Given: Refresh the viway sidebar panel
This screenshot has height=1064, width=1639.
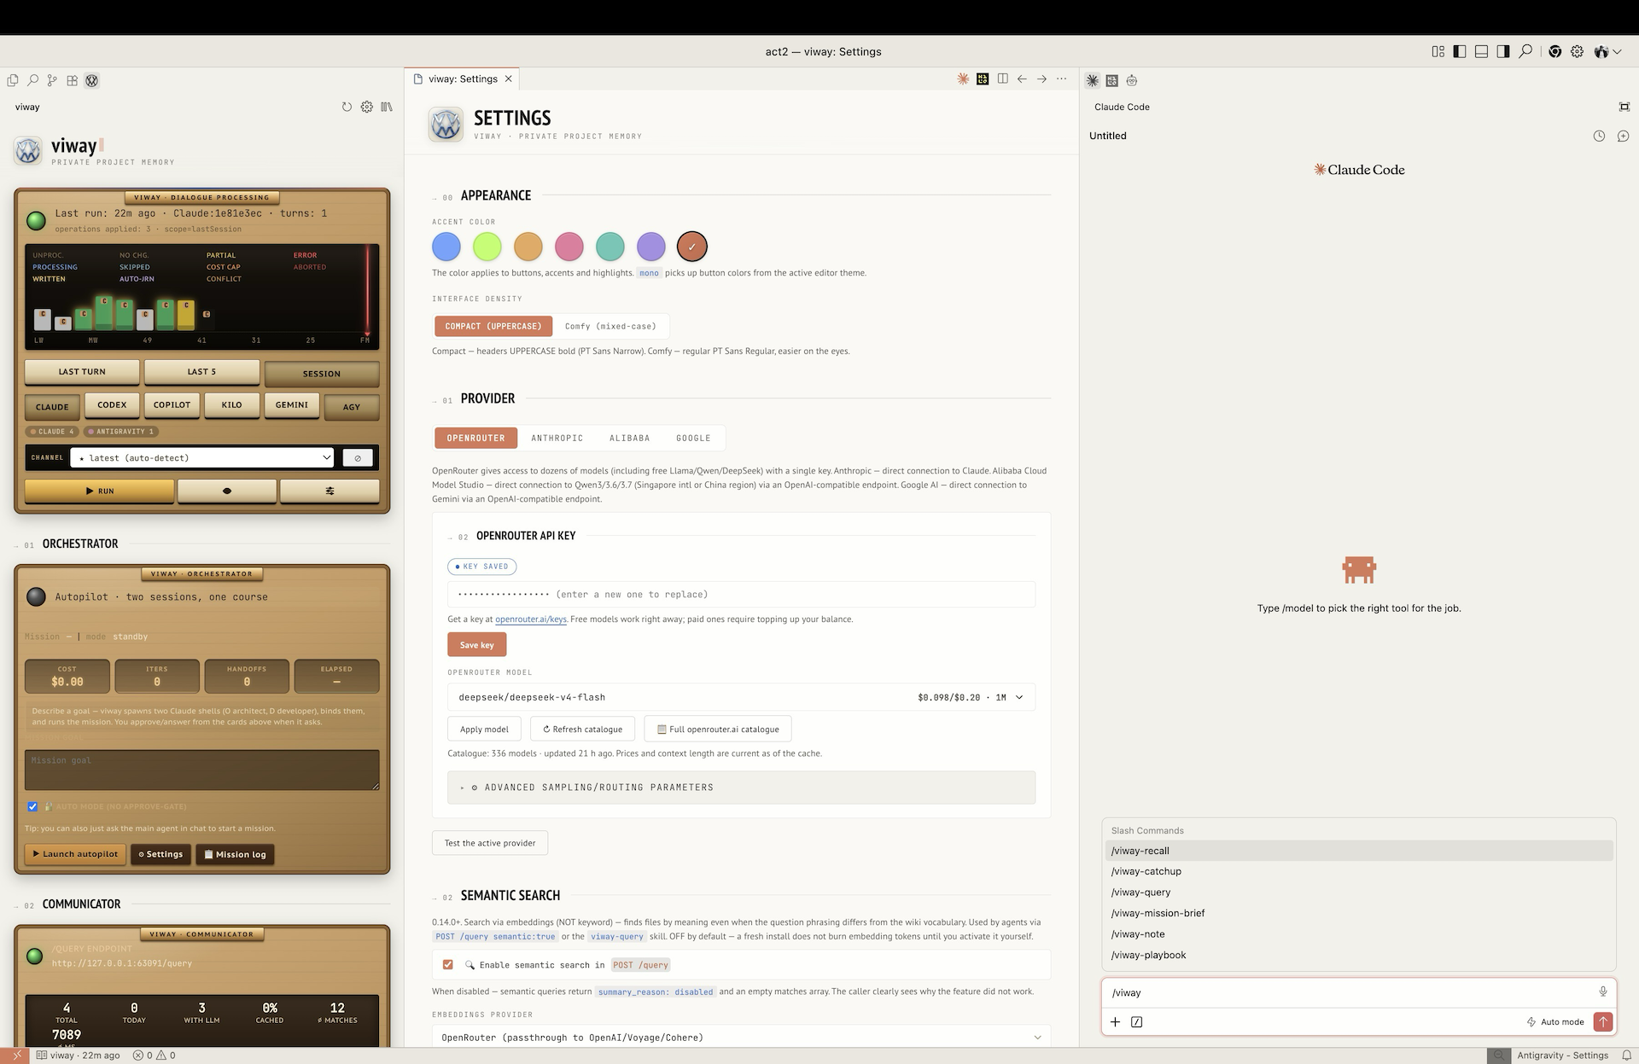Looking at the screenshot, I should click(347, 107).
